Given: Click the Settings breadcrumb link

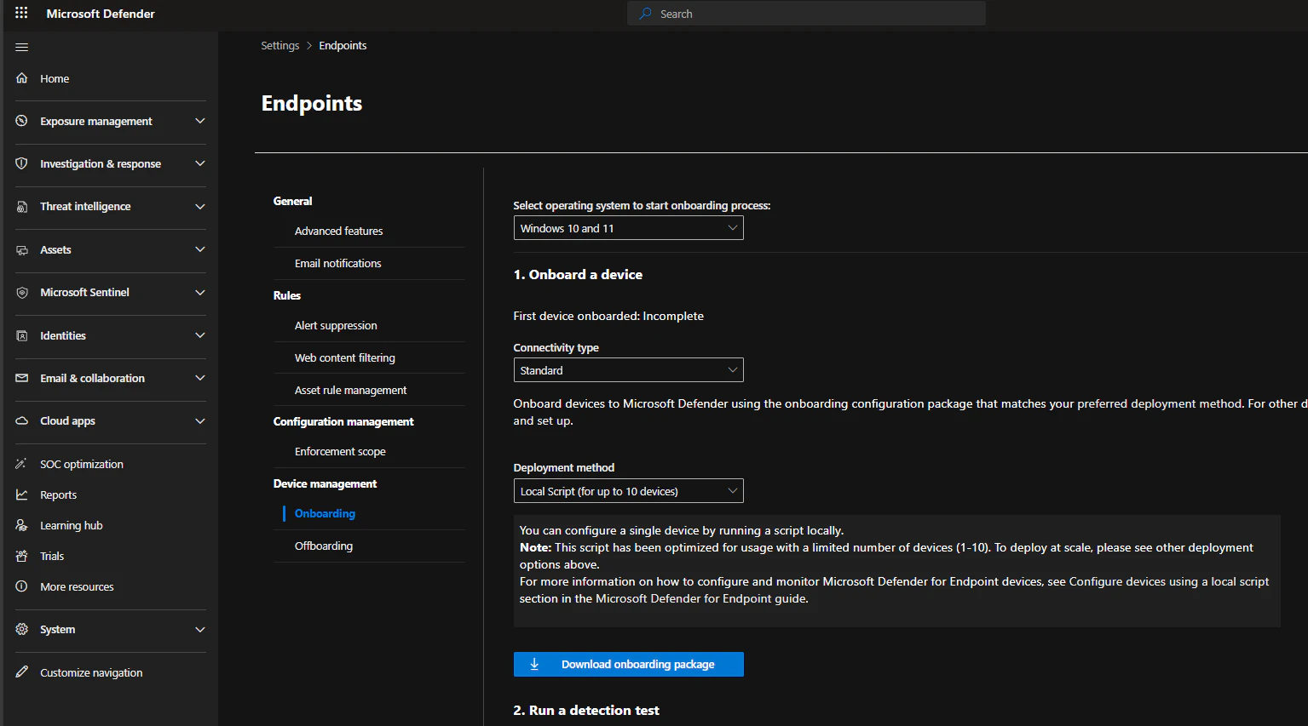Looking at the screenshot, I should point(279,45).
